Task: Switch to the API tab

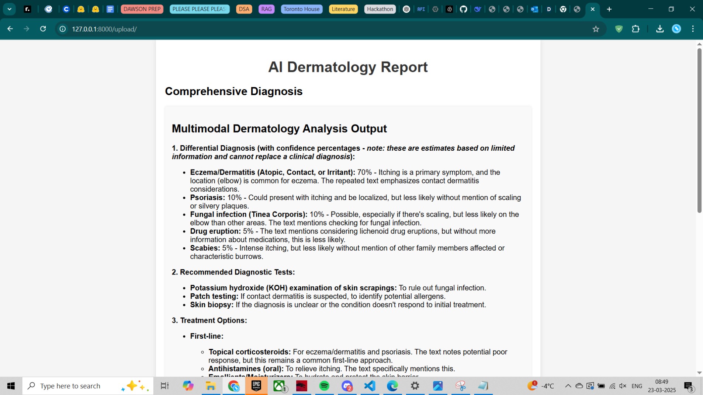Action: [x=421, y=9]
